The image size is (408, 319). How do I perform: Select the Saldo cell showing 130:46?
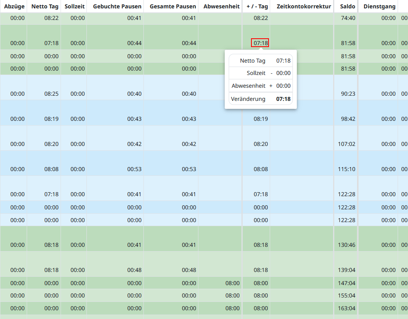[346, 245]
